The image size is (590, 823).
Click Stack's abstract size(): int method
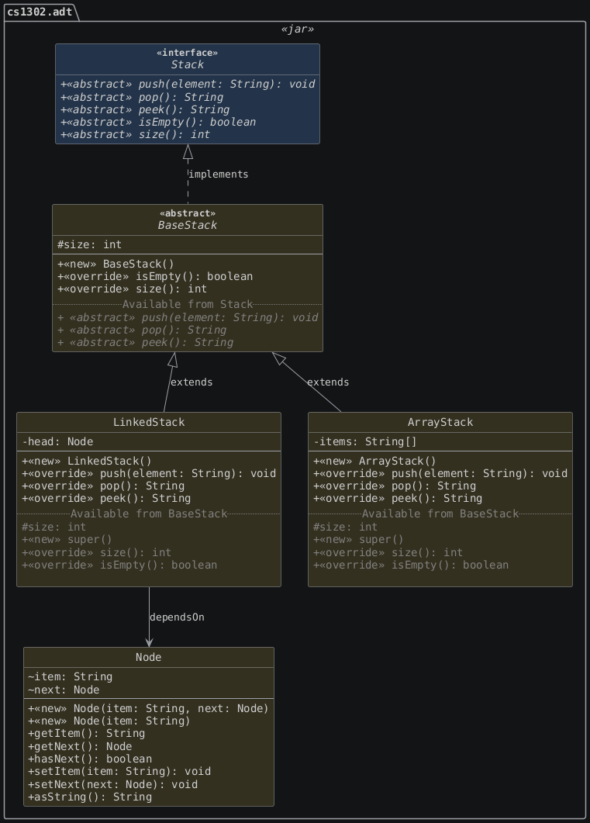pyautogui.click(x=136, y=134)
